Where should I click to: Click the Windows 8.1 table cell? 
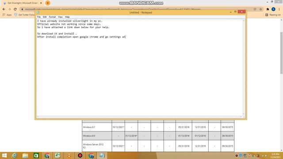(97, 127)
